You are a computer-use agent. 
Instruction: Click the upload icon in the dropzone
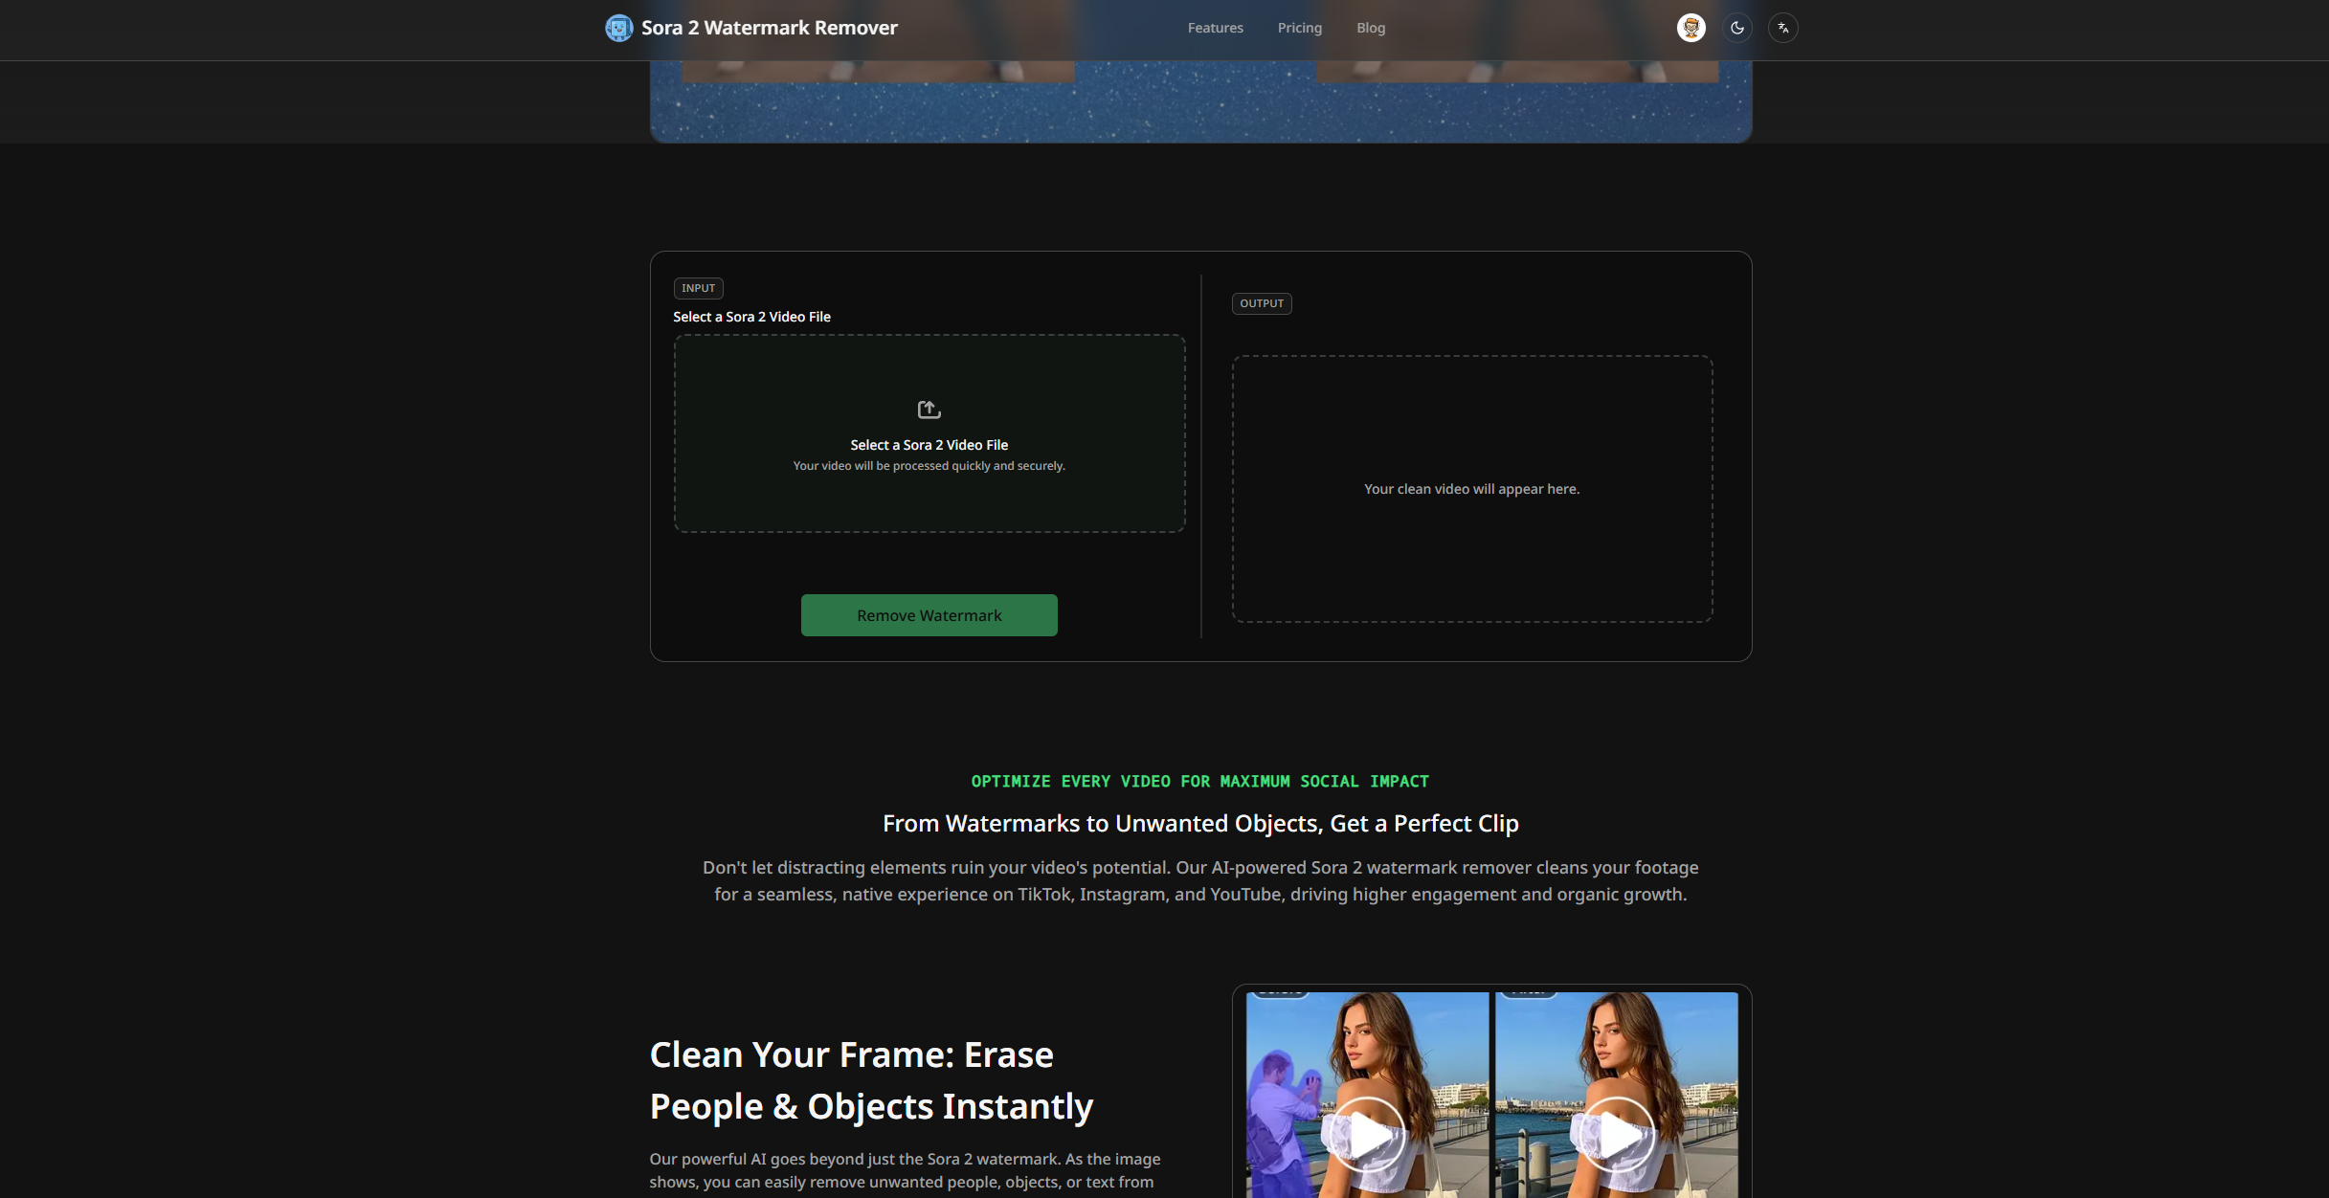(x=929, y=410)
